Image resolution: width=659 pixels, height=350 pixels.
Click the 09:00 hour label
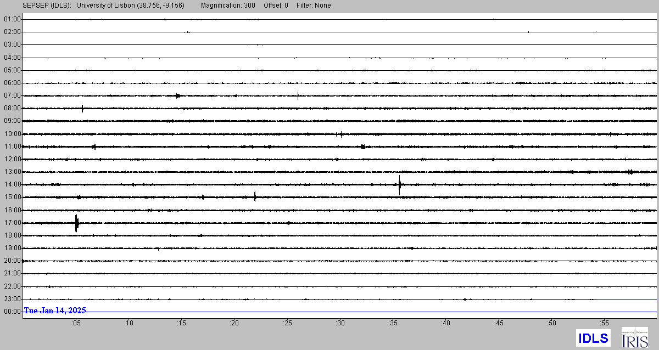[12, 121]
